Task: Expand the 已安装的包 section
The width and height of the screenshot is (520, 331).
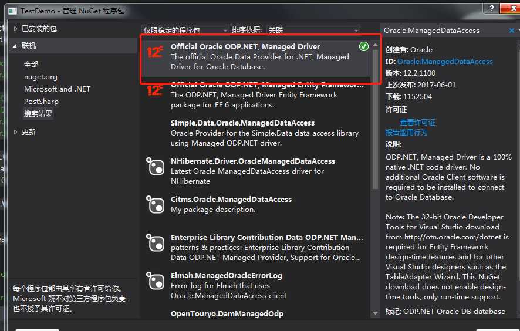Action: [x=15, y=29]
